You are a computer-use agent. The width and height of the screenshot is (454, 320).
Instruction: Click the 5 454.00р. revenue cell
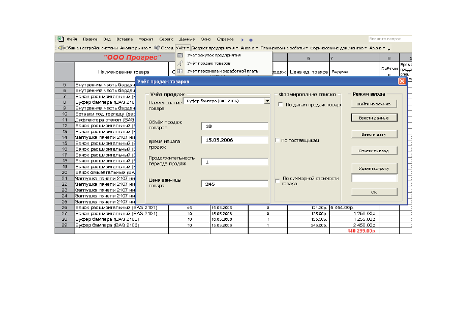354,208
